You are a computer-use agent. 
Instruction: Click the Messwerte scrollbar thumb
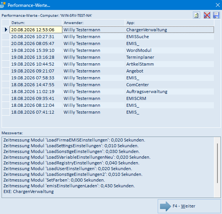click(x=217, y=163)
